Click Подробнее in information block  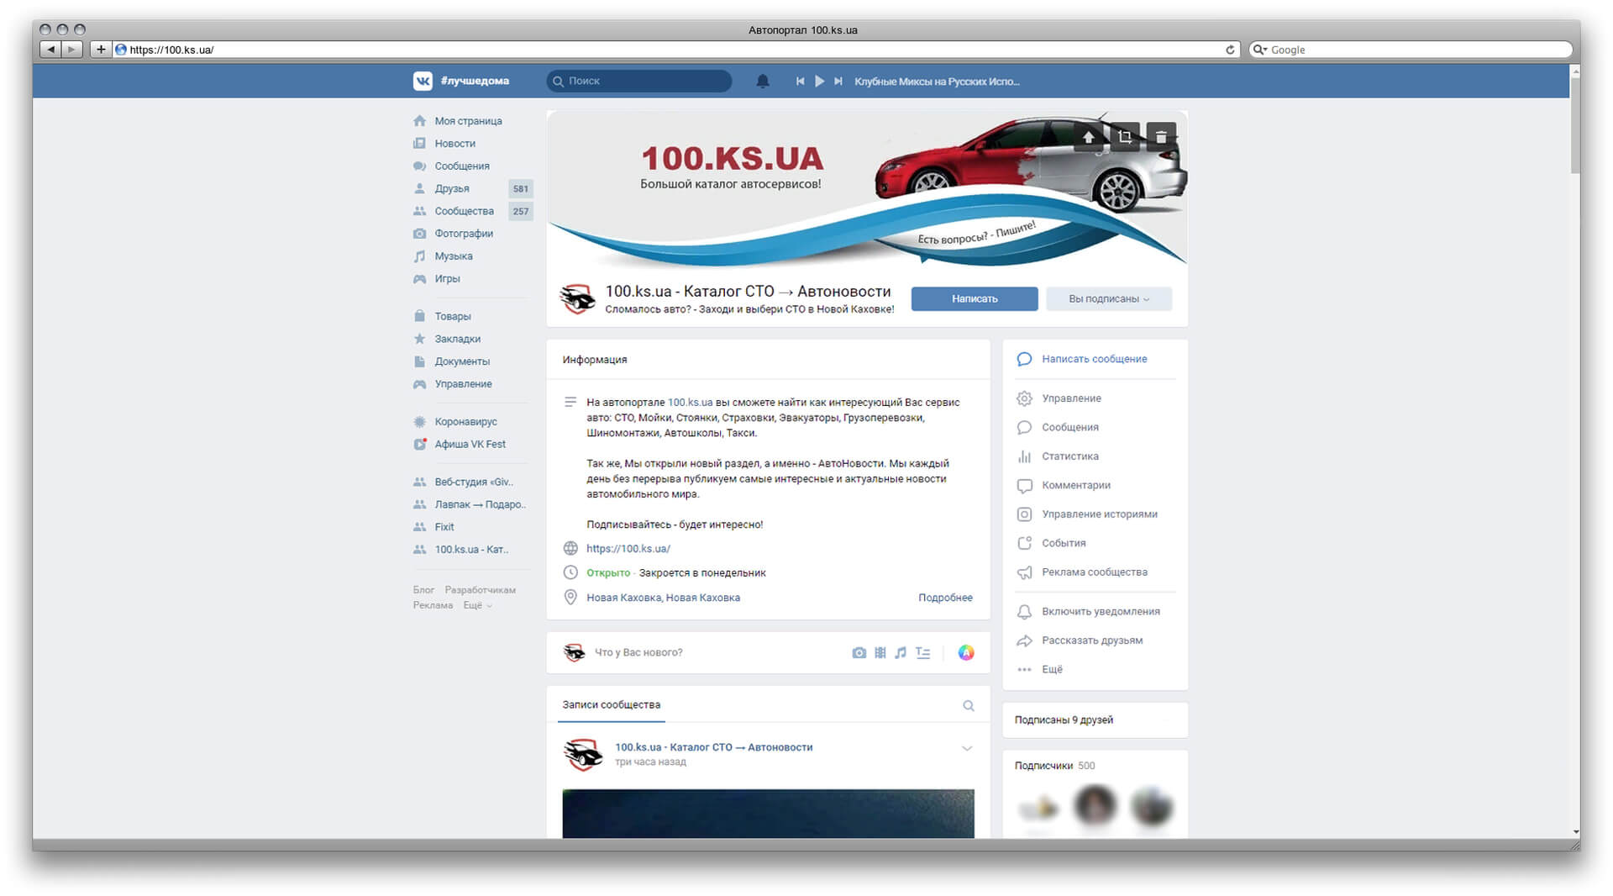pos(945,598)
